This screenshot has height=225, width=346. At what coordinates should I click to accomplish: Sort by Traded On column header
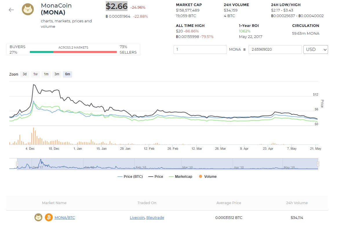pyautogui.click(x=147, y=203)
